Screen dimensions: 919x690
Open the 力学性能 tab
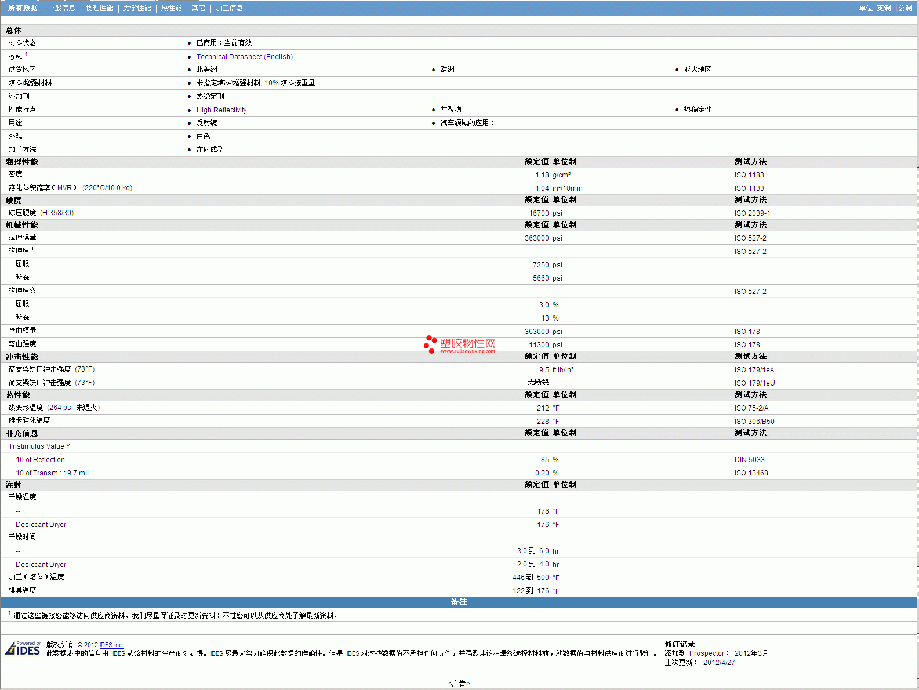click(x=137, y=8)
